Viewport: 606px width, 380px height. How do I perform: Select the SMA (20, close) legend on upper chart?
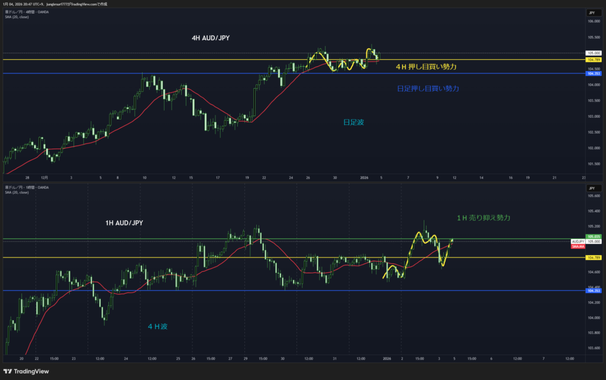point(16,17)
